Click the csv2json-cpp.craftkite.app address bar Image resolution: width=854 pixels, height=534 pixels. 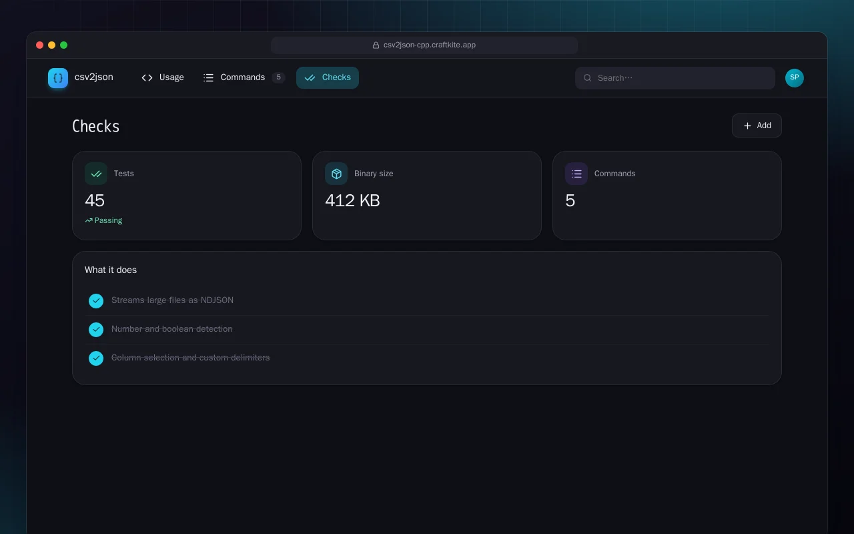click(x=424, y=45)
